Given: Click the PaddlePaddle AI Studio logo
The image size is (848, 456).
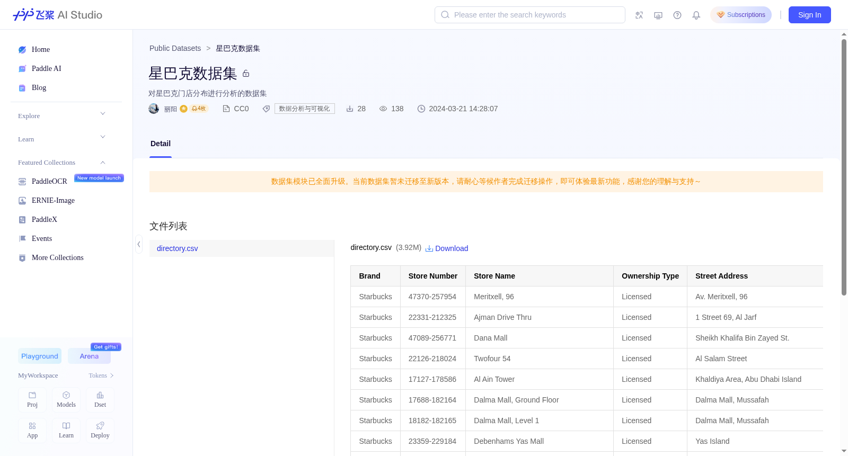Looking at the screenshot, I should (x=57, y=15).
